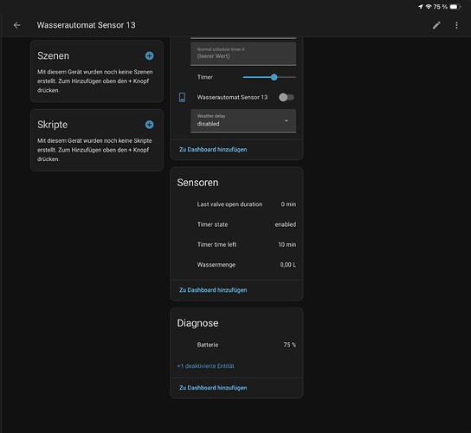Tap the battery status icon

[x=455, y=7]
